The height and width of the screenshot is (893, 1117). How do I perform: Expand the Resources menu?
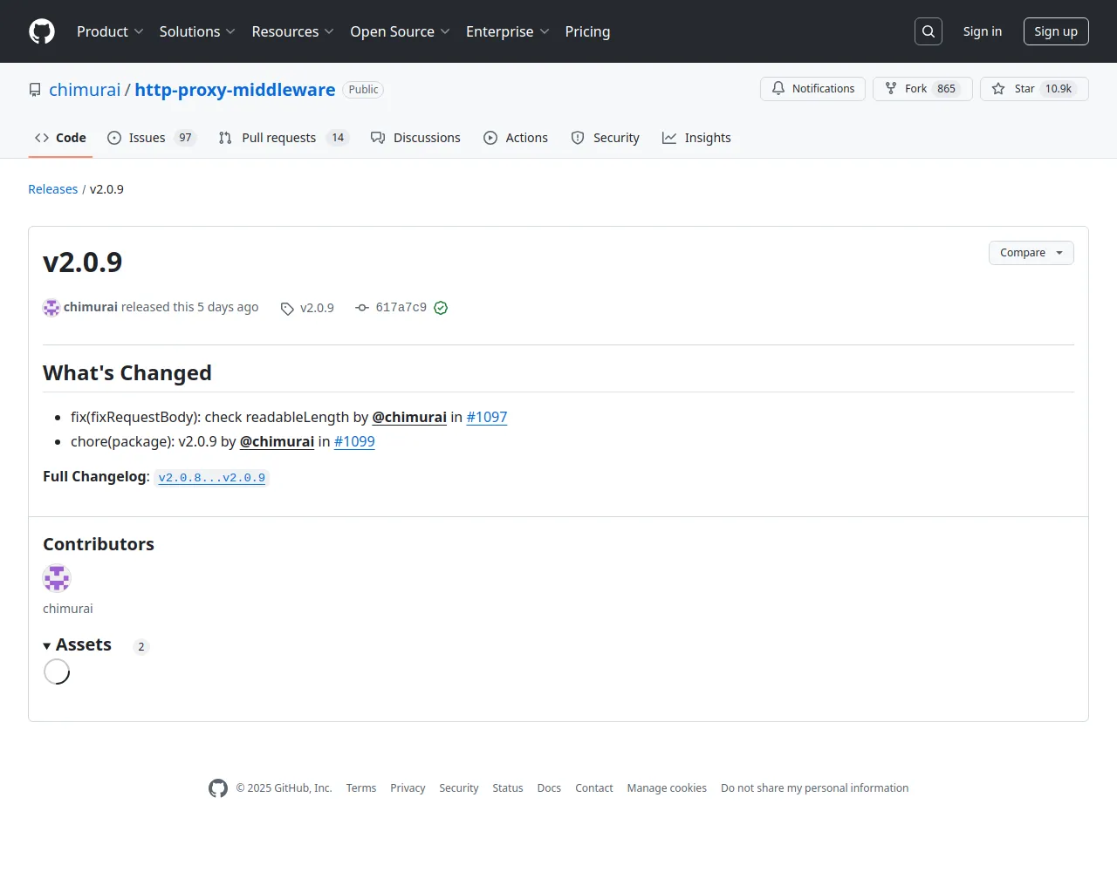[292, 31]
